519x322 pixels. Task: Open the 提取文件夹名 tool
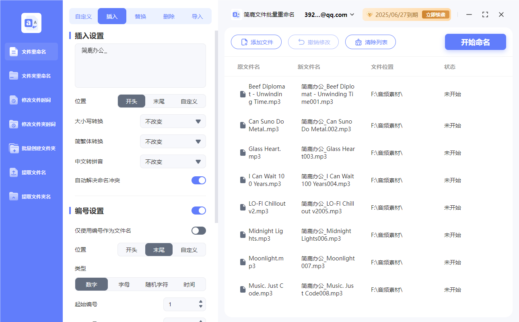click(31, 196)
